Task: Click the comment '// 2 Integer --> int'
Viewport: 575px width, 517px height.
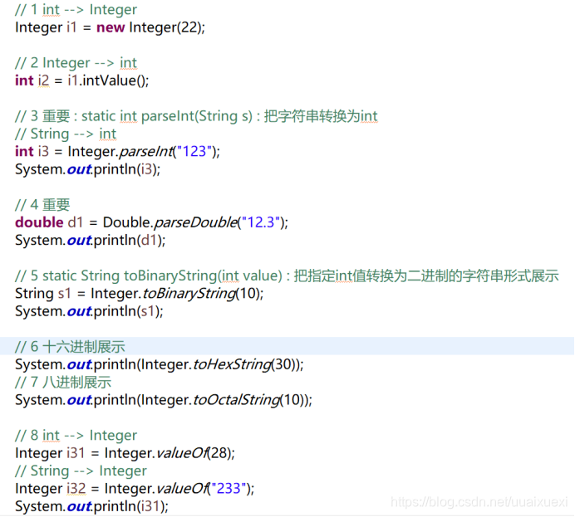Action: coord(76,63)
